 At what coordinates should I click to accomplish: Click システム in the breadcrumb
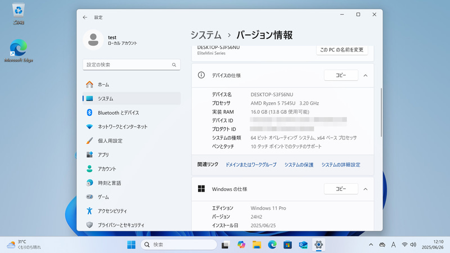tap(206, 35)
